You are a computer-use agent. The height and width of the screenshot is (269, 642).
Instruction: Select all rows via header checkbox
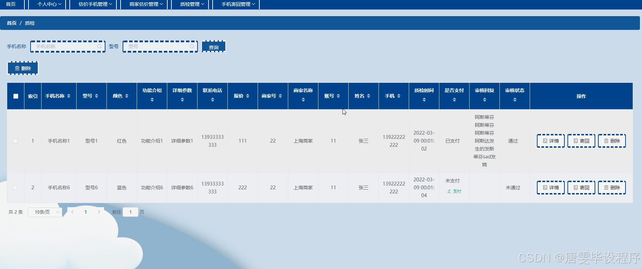16,96
